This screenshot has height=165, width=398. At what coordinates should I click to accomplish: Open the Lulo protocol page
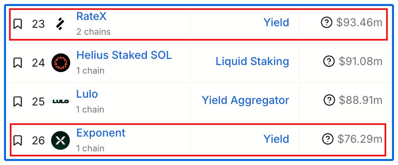click(x=87, y=94)
